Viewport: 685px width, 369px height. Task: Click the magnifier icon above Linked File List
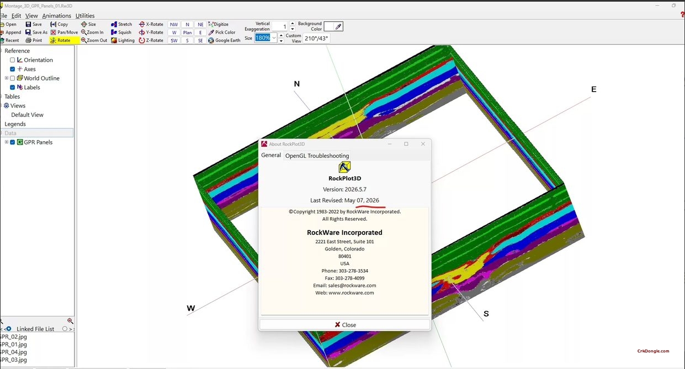[70, 321]
